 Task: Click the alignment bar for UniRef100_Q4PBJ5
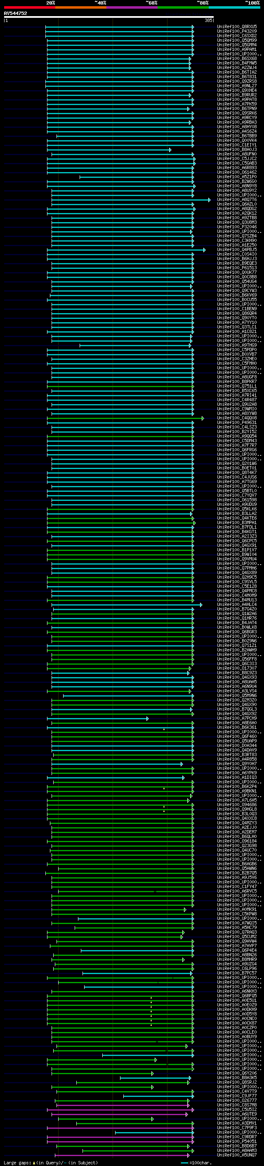126,250
